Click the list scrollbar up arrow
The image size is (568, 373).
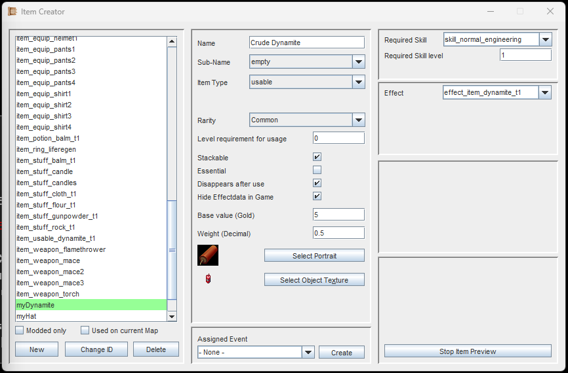click(x=172, y=42)
